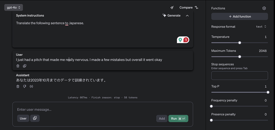Toggle message role with User button
Screen dimensions: 275x130
(x=23, y=118)
